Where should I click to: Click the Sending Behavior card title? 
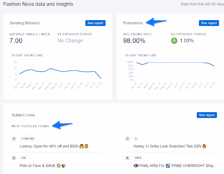25,23
